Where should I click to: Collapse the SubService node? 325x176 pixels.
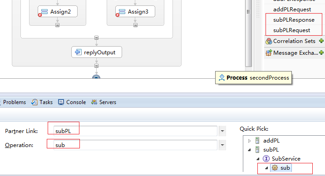(258, 159)
